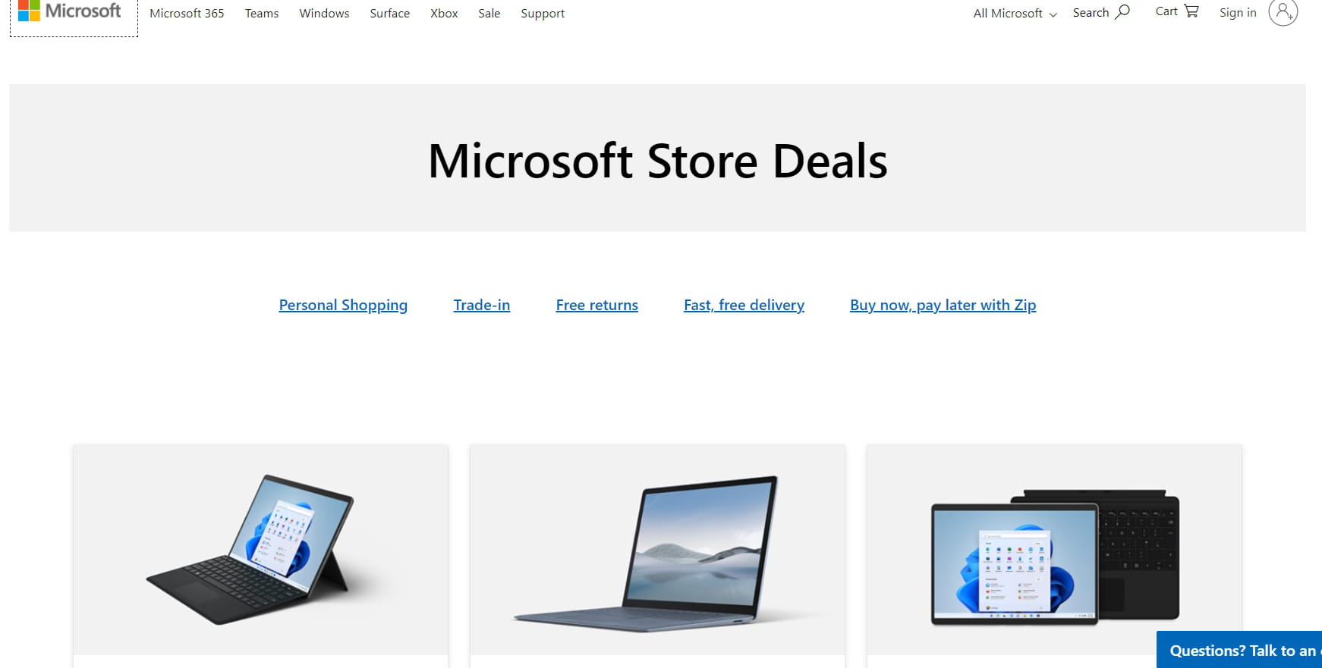Click Buy now, pay later with Zip
The width and height of the screenshot is (1322, 668).
(943, 305)
